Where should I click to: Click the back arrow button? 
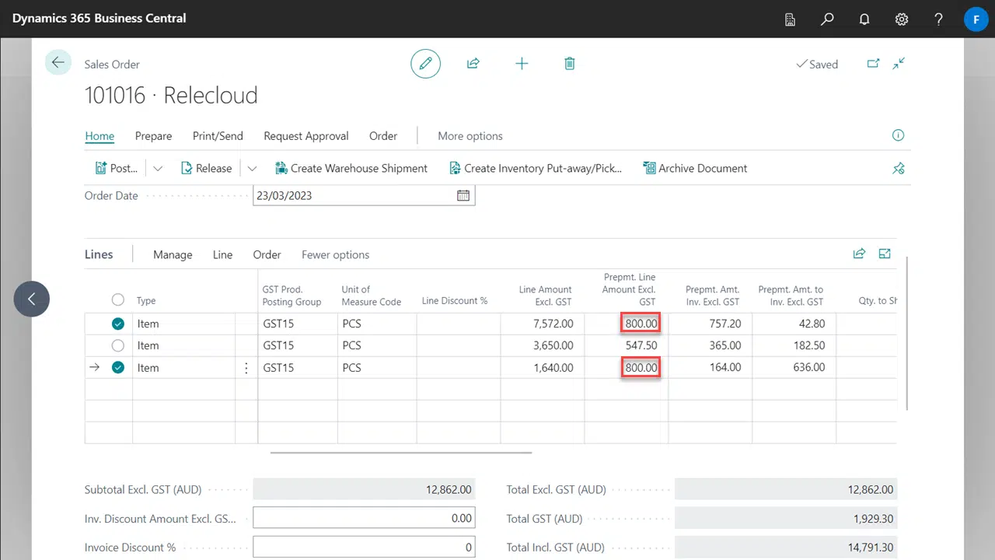[x=58, y=62]
